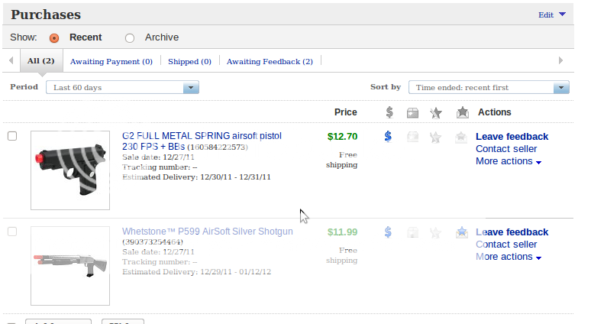Select the Archive radio button
This screenshot has height=324, width=591.
[129, 37]
